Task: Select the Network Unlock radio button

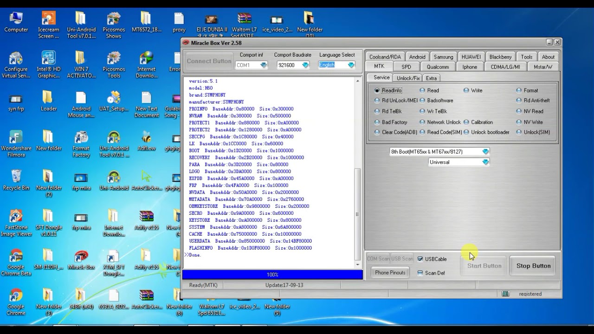Action: click(440, 122)
